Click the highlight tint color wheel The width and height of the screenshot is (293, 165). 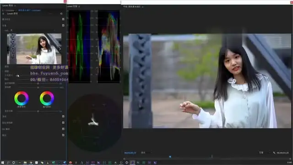[x=47, y=99]
